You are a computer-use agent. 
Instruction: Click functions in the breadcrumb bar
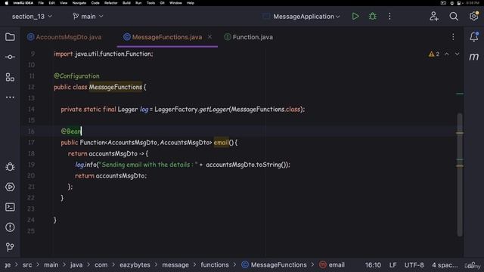(215, 265)
